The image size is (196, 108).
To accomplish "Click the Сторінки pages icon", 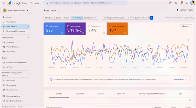I will (4, 42).
